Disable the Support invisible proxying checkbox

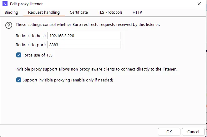point(19,80)
